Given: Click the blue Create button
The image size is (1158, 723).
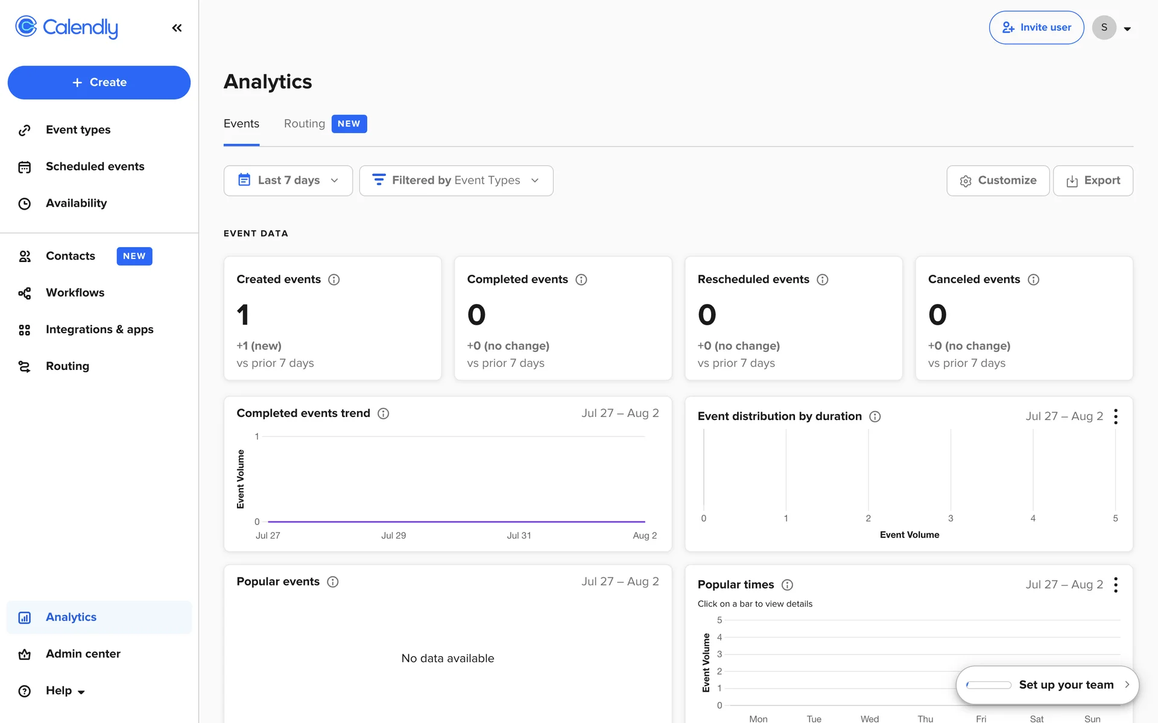Looking at the screenshot, I should (x=99, y=83).
